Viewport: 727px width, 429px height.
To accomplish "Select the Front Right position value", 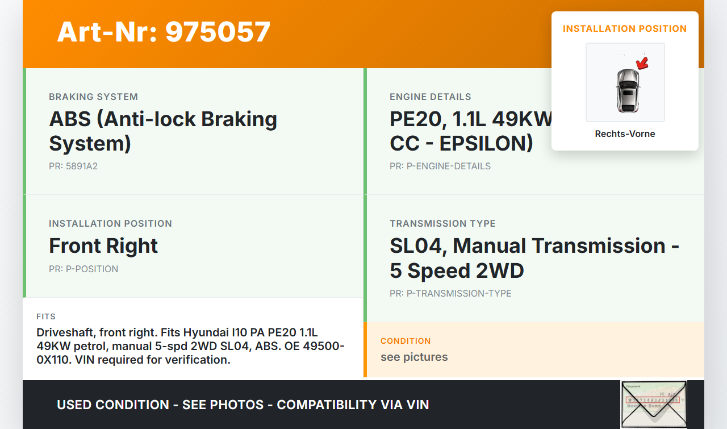I will click(103, 246).
